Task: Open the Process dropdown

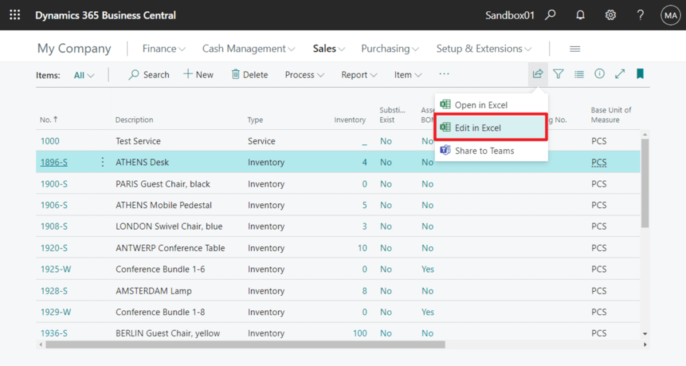Action: 304,75
